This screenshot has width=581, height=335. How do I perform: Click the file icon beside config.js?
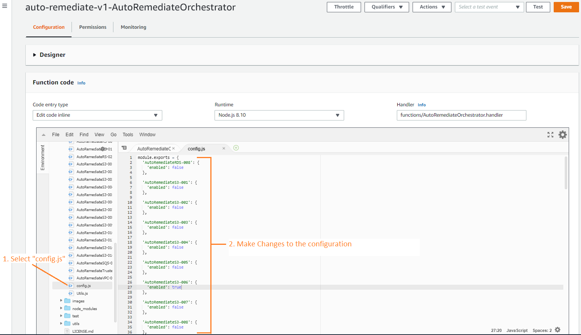[x=71, y=285]
